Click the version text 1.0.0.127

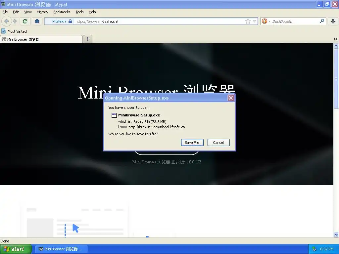click(x=193, y=162)
